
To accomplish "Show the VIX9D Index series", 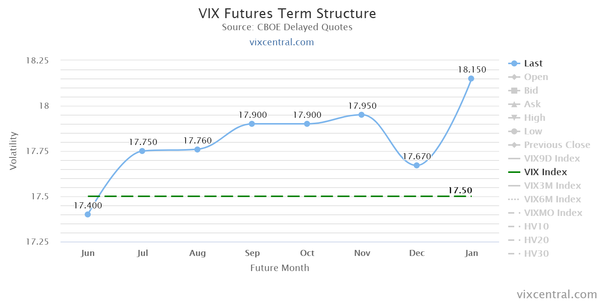I will pos(552,159).
